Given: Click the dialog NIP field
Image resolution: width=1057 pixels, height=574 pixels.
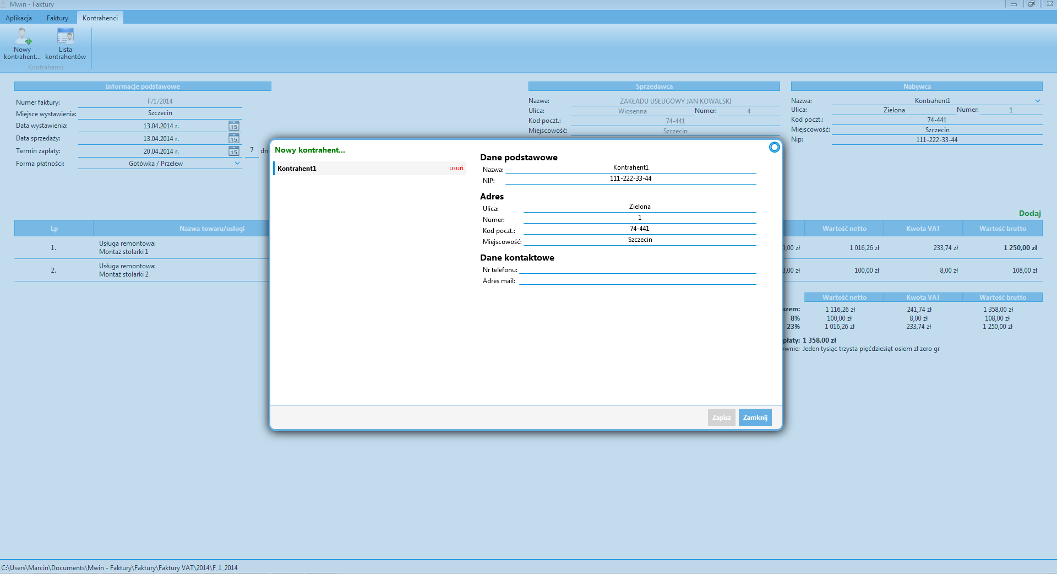Looking at the screenshot, I should tap(631, 179).
